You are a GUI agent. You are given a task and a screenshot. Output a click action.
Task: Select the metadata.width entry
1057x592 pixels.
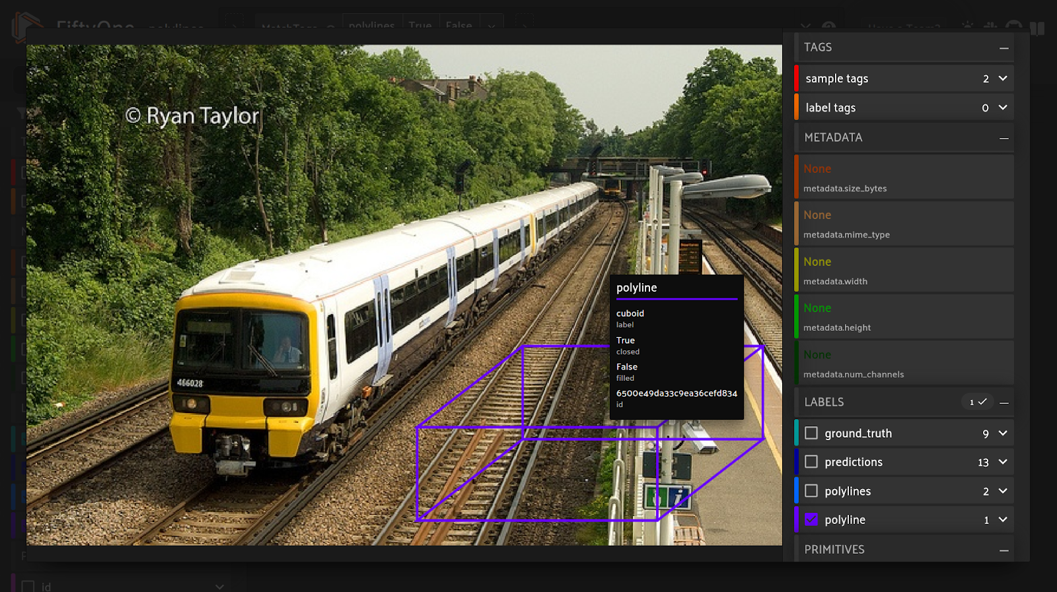coord(904,270)
